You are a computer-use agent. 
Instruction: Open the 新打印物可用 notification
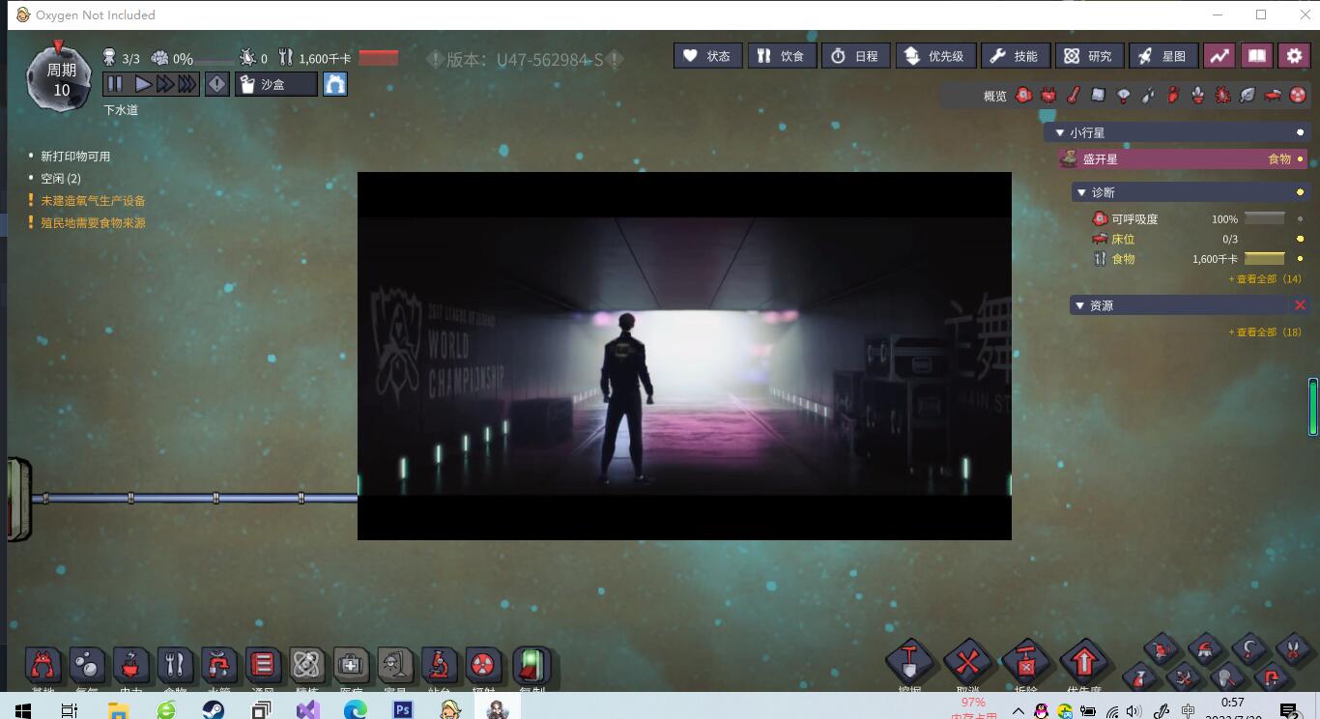click(75, 157)
